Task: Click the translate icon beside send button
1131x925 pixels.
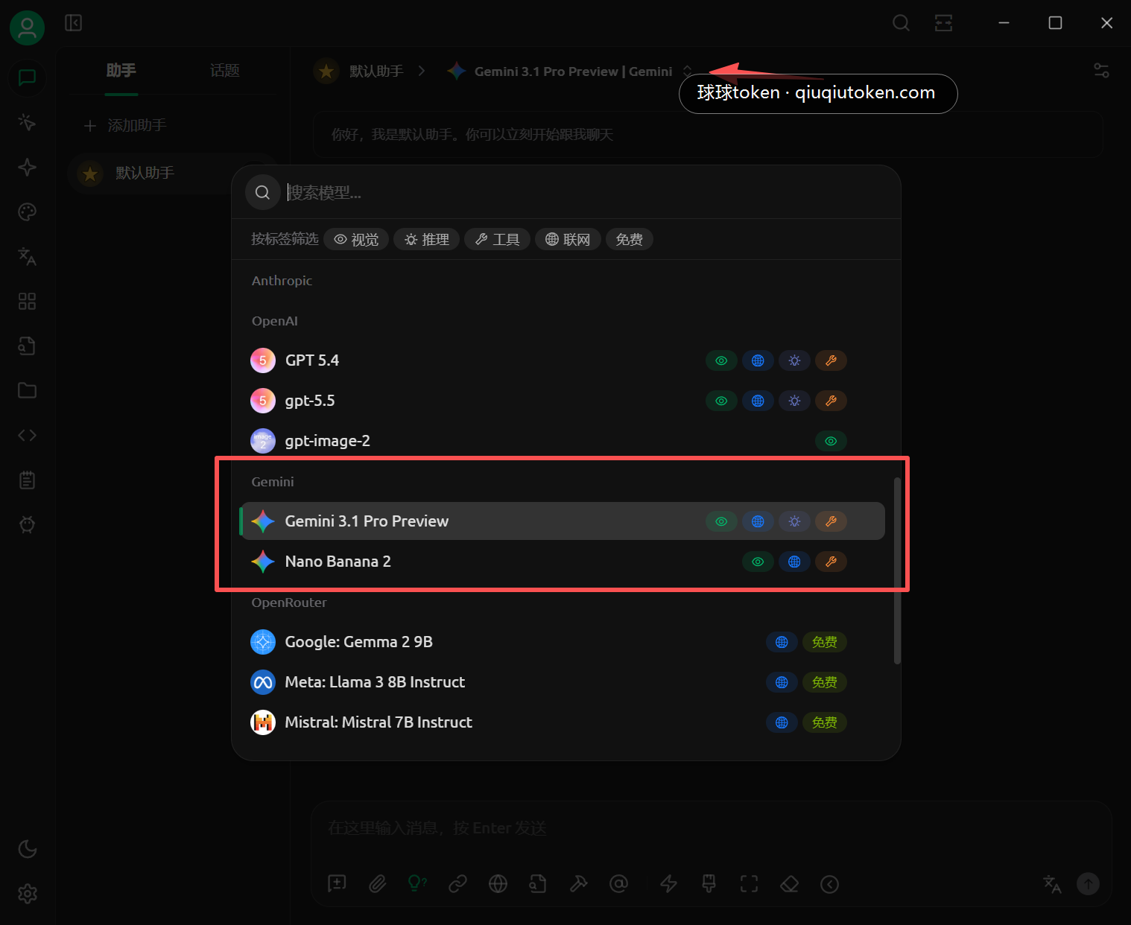Action: [x=1052, y=884]
